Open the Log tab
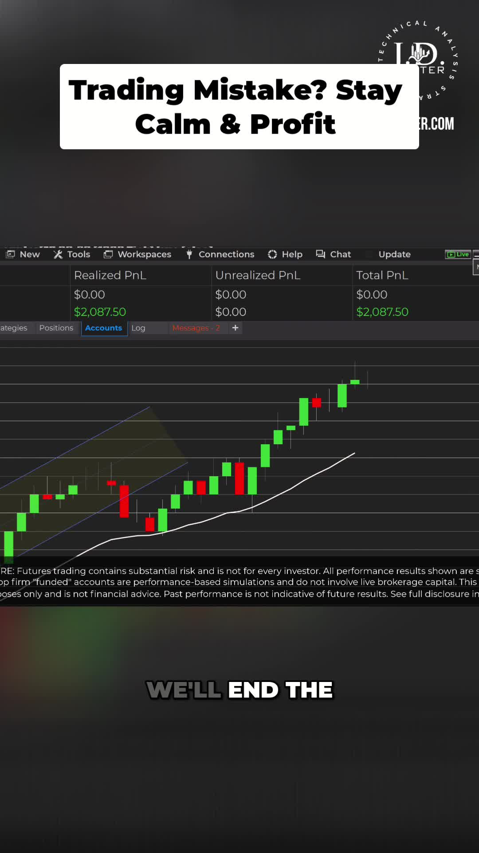 (138, 328)
